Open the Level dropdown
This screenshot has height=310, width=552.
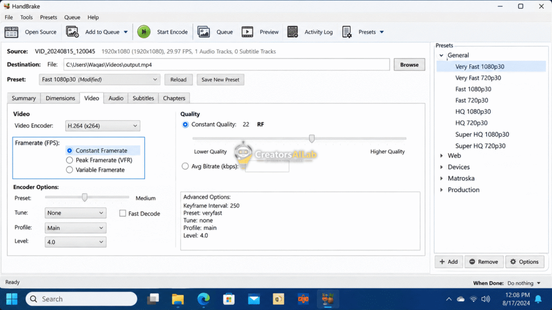click(x=75, y=242)
